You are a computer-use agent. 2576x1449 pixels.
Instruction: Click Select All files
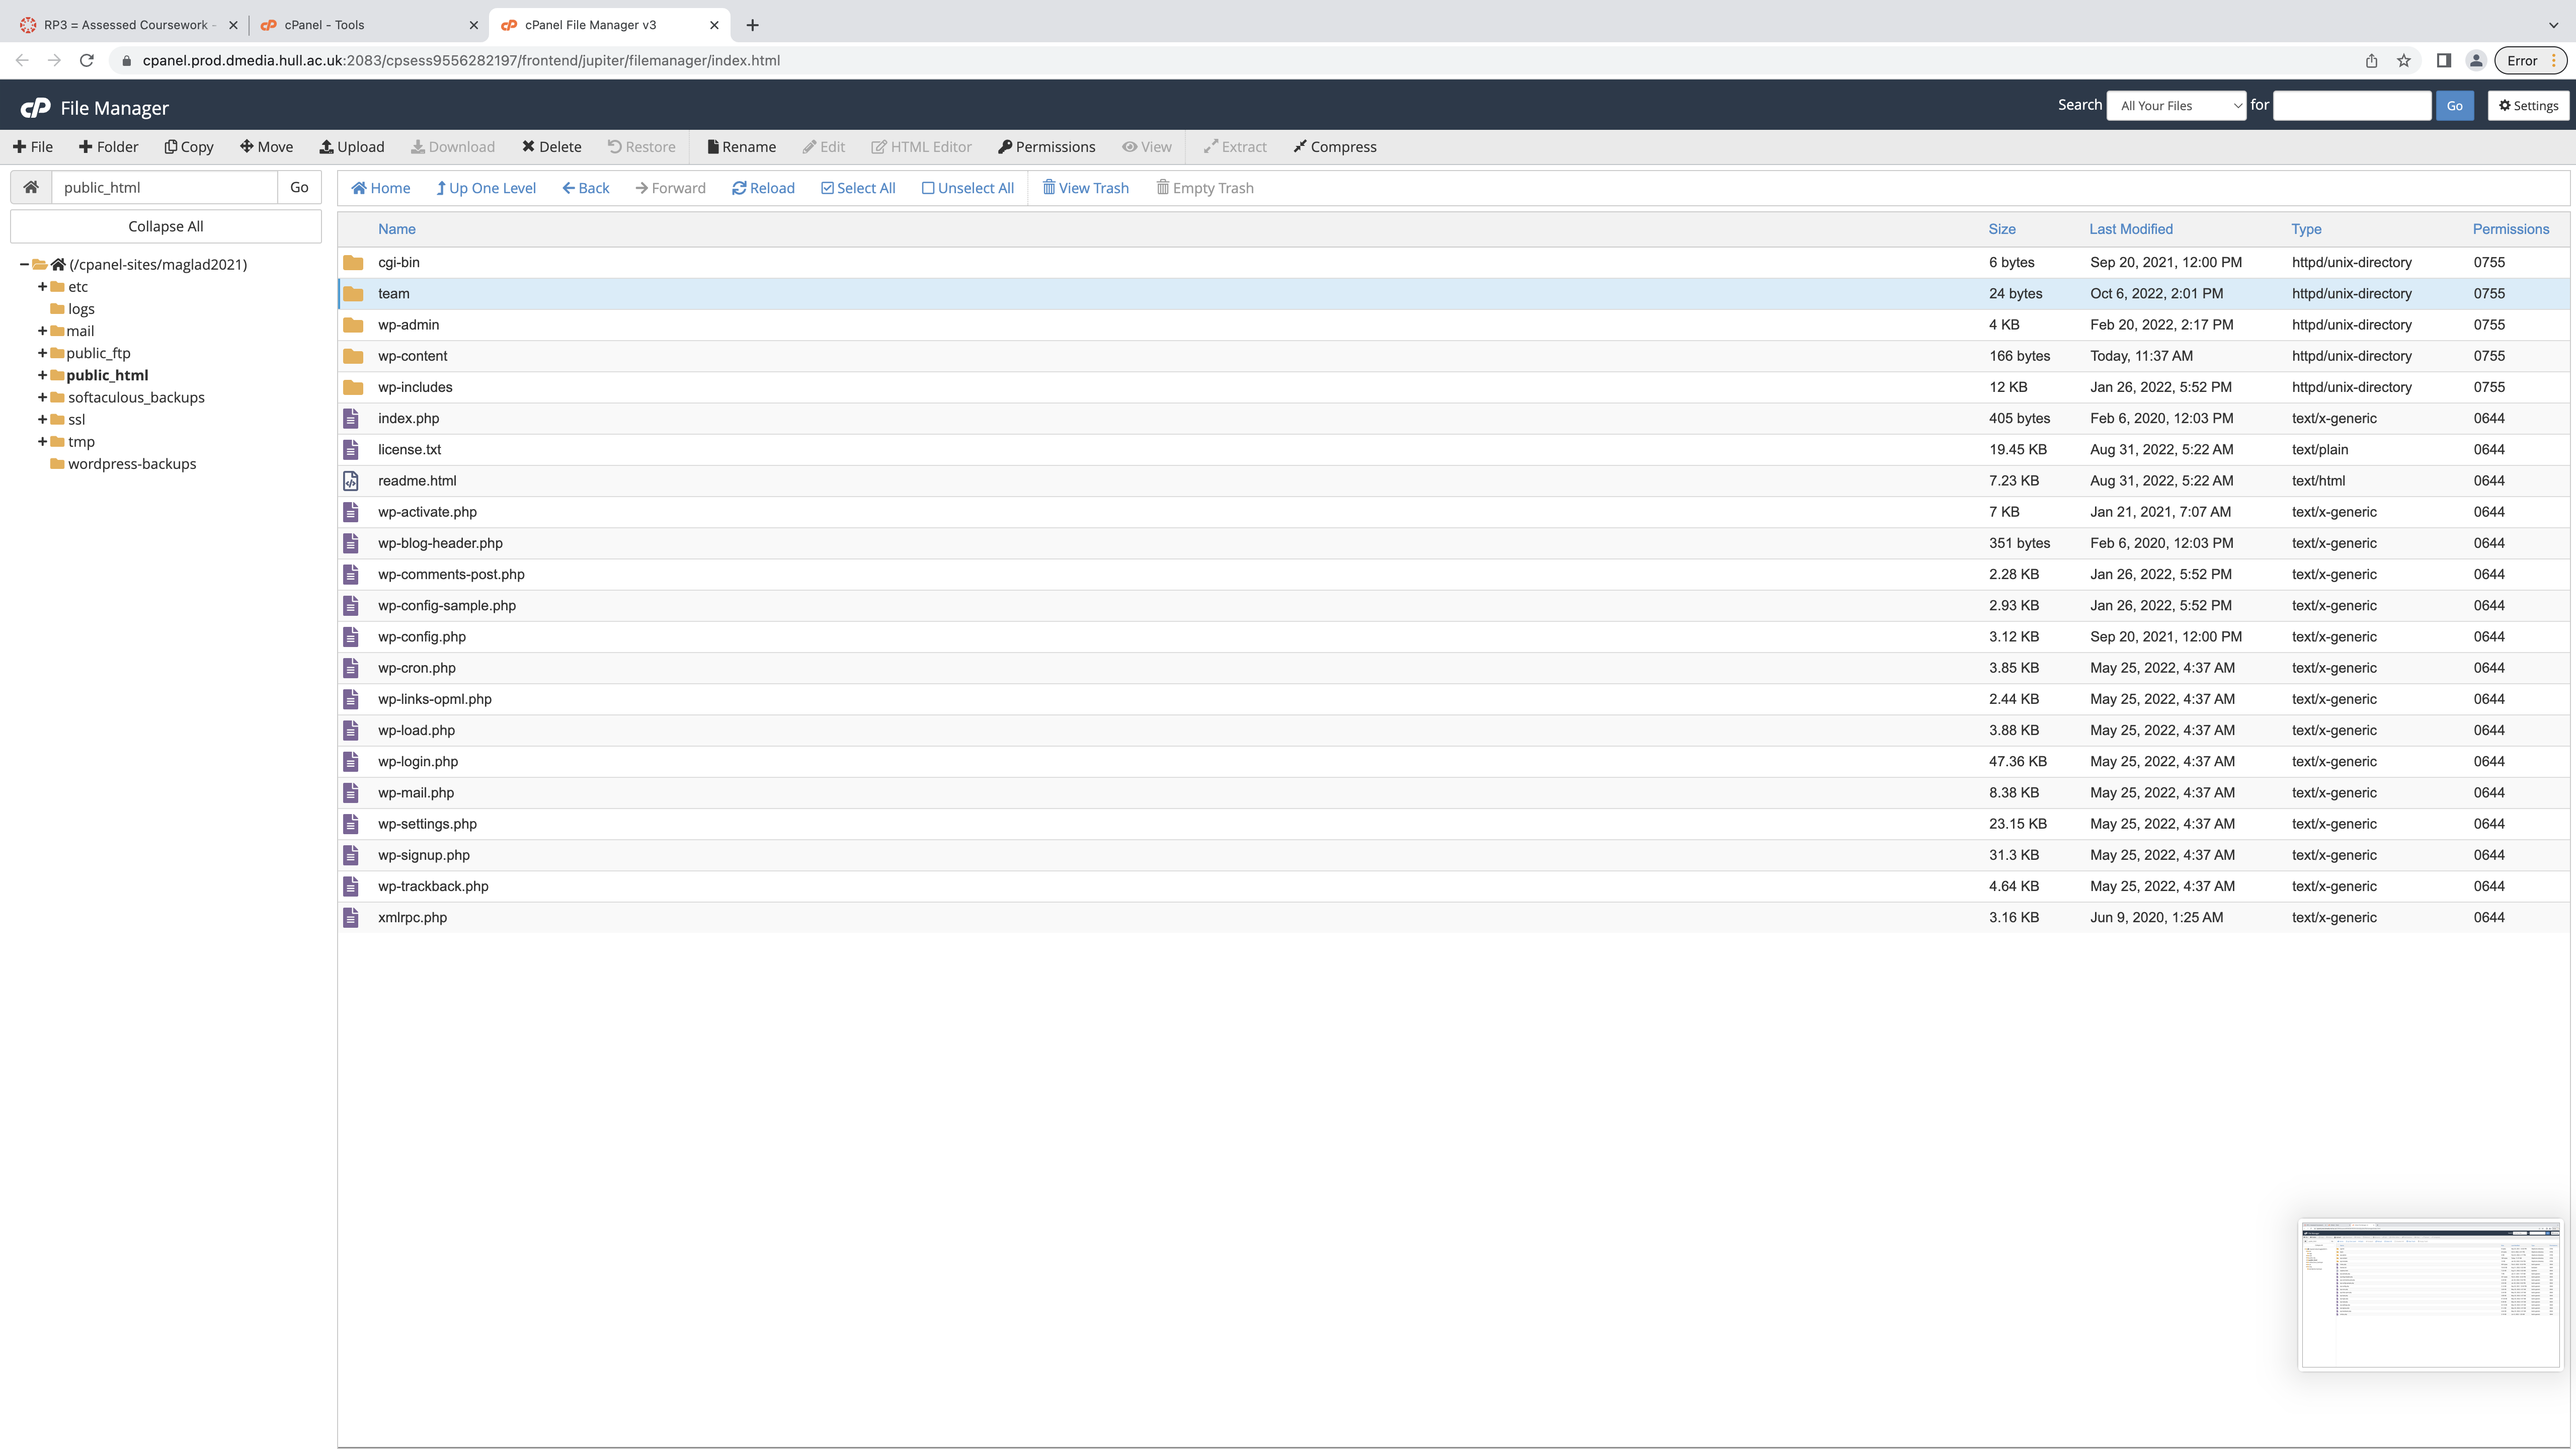click(858, 188)
